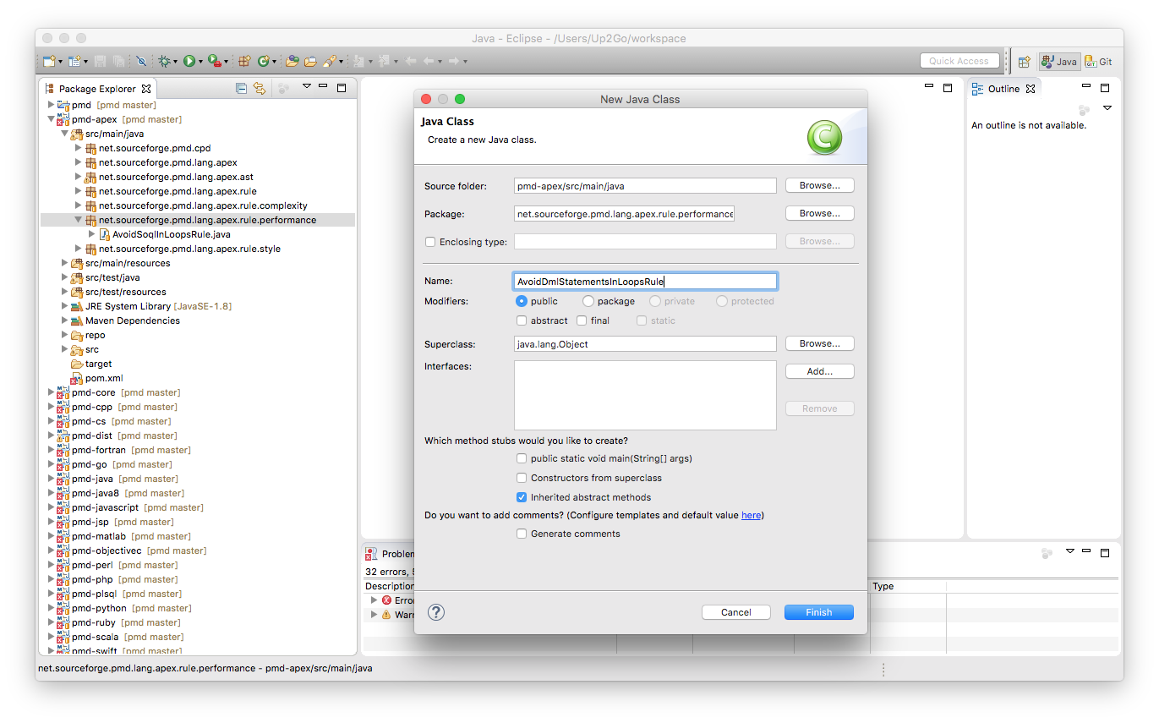This screenshot has height=723, width=1159.
Task: Click the 'here' templates link
Action: pyautogui.click(x=751, y=515)
